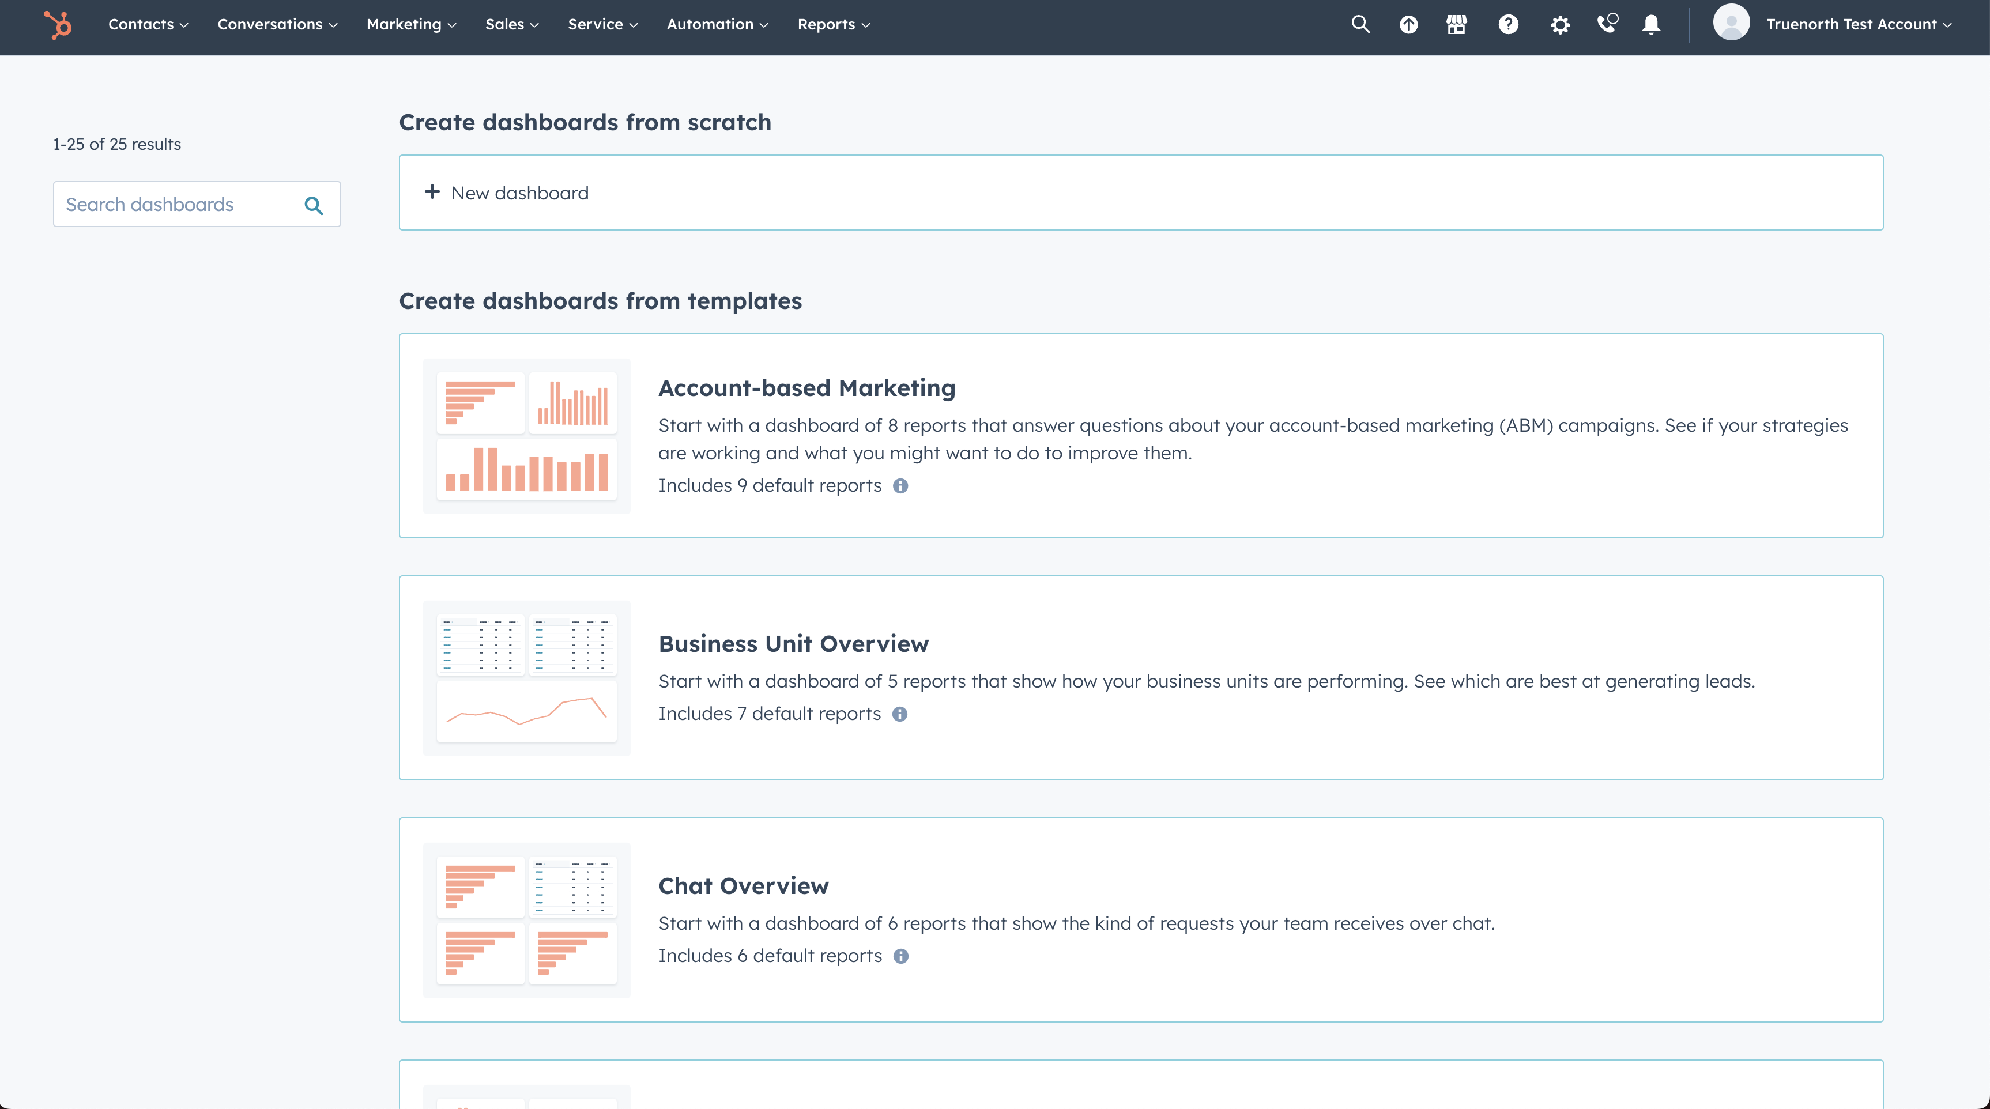Open the Reports menu
Viewport: 1990px width, 1109px height.
coord(834,25)
